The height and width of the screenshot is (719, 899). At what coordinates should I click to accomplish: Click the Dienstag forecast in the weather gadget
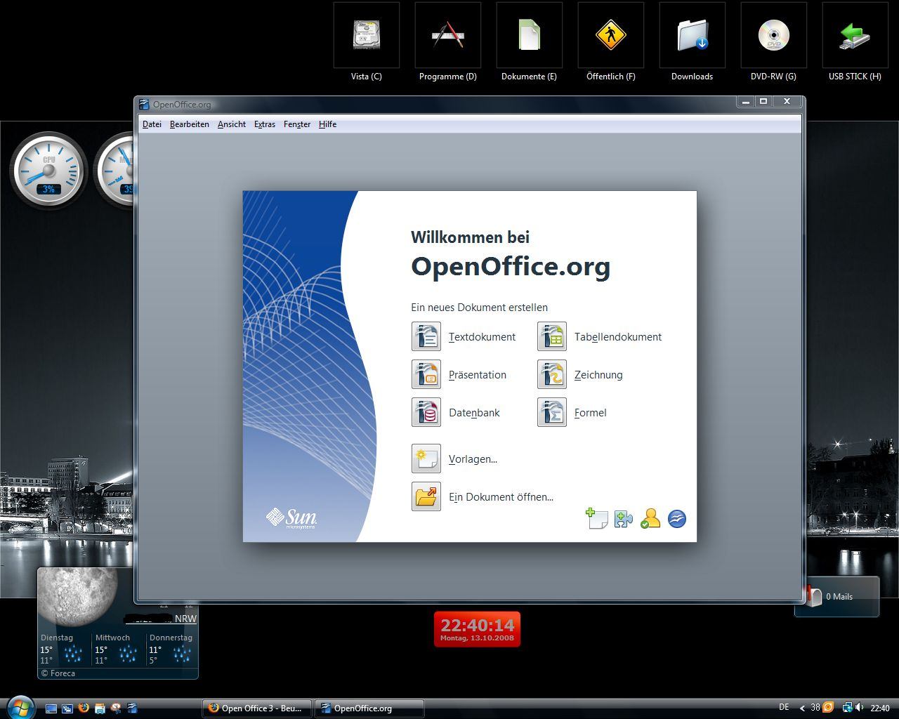[x=63, y=649]
